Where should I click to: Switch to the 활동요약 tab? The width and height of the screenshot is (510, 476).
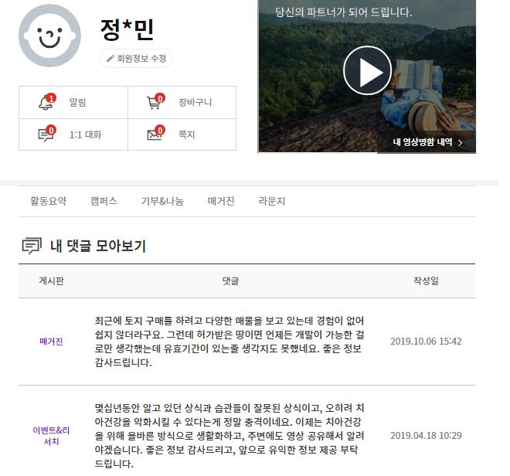click(48, 201)
